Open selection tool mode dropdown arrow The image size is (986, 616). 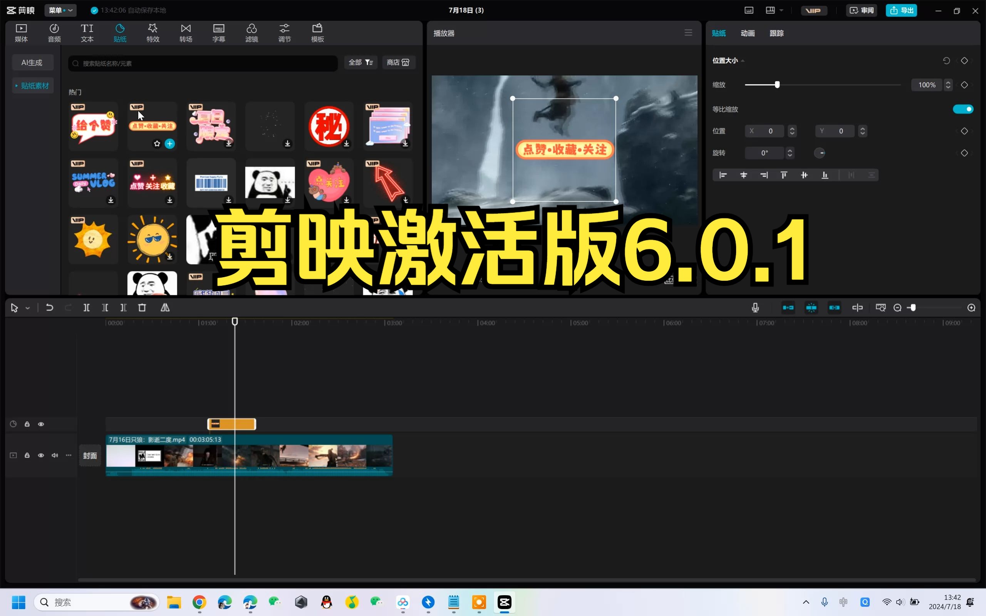tap(28, 308)
